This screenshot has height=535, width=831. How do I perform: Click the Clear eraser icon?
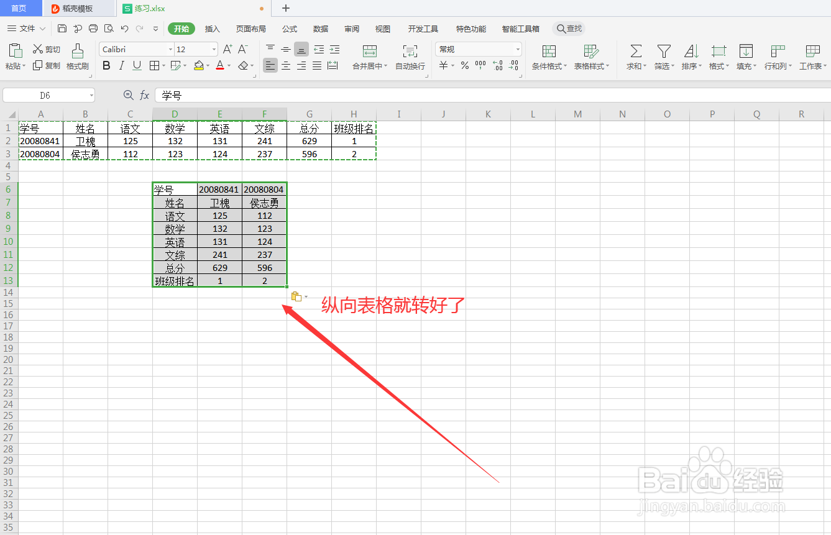[243, 65]
